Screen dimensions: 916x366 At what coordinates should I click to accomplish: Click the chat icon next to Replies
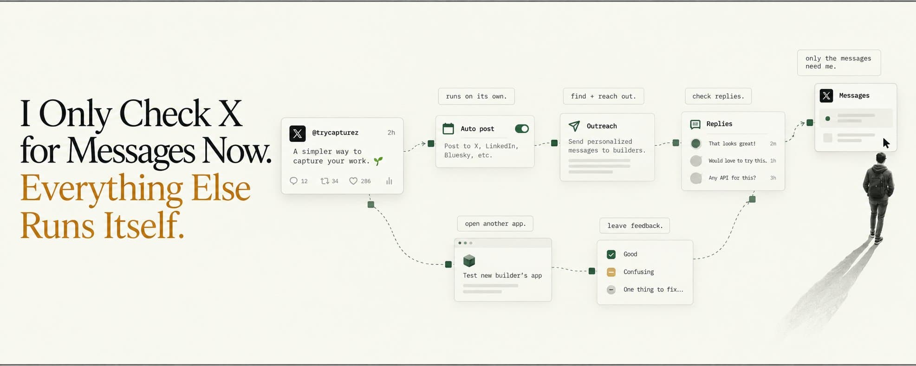[695, 124]
